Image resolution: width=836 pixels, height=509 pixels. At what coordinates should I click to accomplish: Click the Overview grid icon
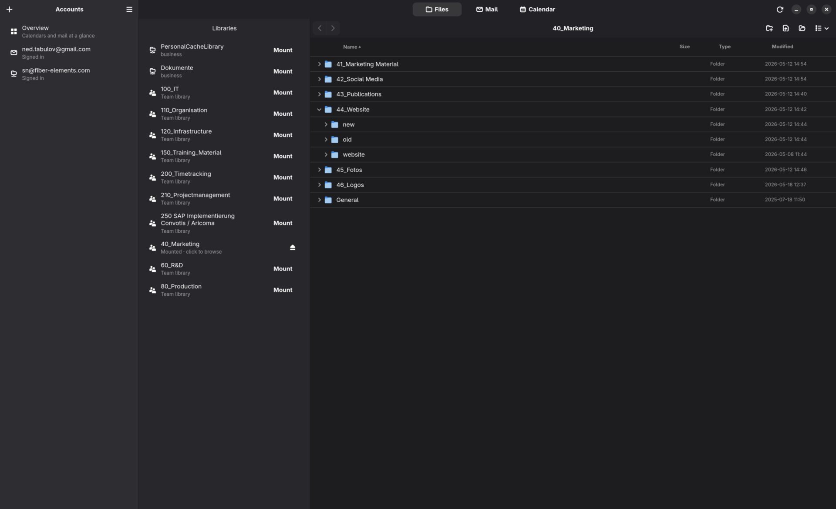point(14,32)
